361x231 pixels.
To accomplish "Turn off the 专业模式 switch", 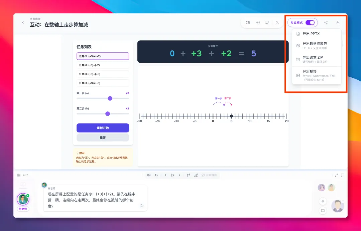I will click(x=310, y=23).
